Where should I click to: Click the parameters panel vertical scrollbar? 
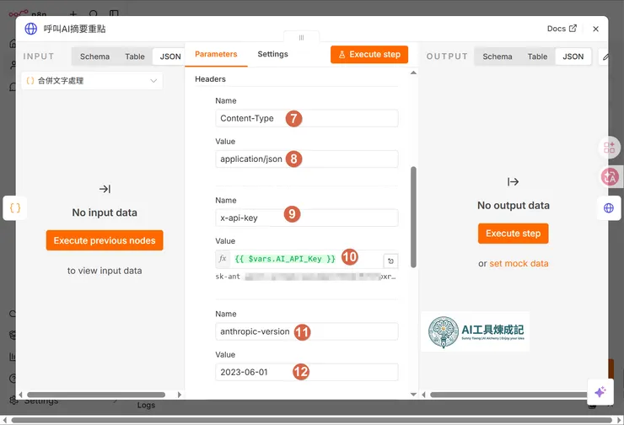[413, 217]
